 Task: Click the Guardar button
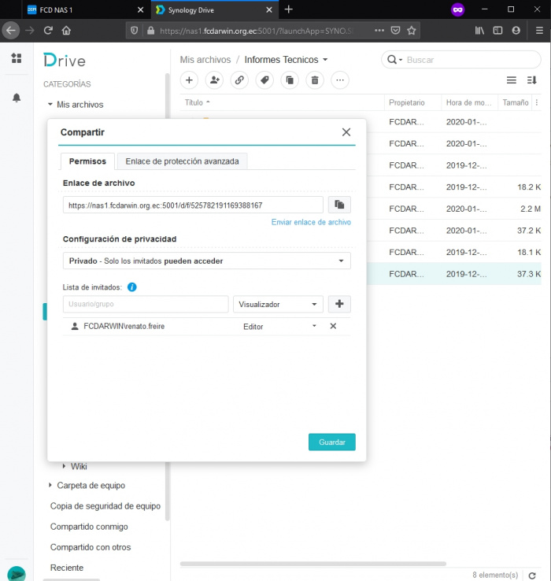[332, 442]
